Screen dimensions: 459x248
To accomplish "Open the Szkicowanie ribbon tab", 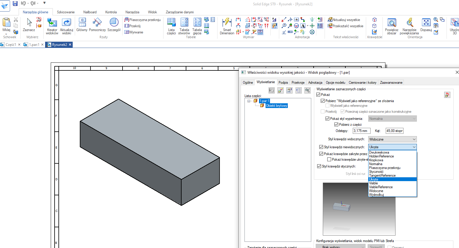I will point(66,12).
